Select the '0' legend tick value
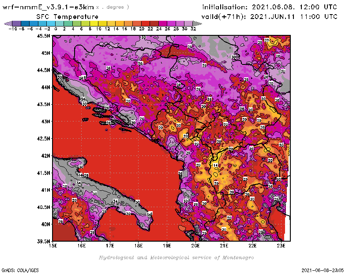Viewport: 353px width, 273px height. [x=56, y=29]
